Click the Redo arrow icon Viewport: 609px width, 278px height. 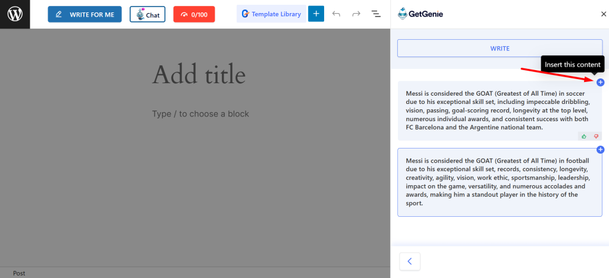pyautogui.click(x=356, y=14)
